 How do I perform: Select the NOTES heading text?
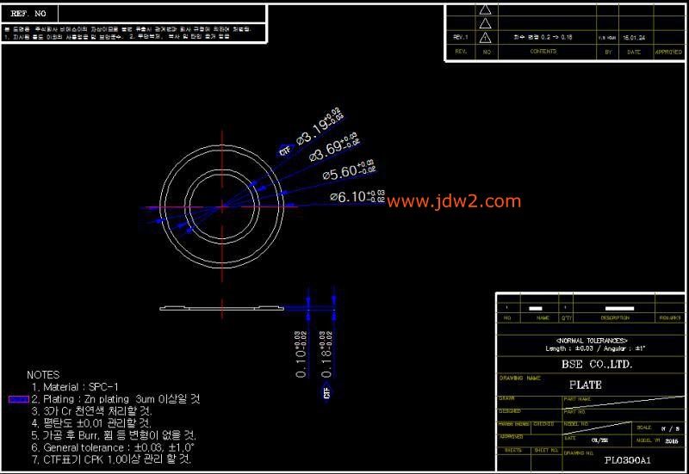(x=43, y=375)
